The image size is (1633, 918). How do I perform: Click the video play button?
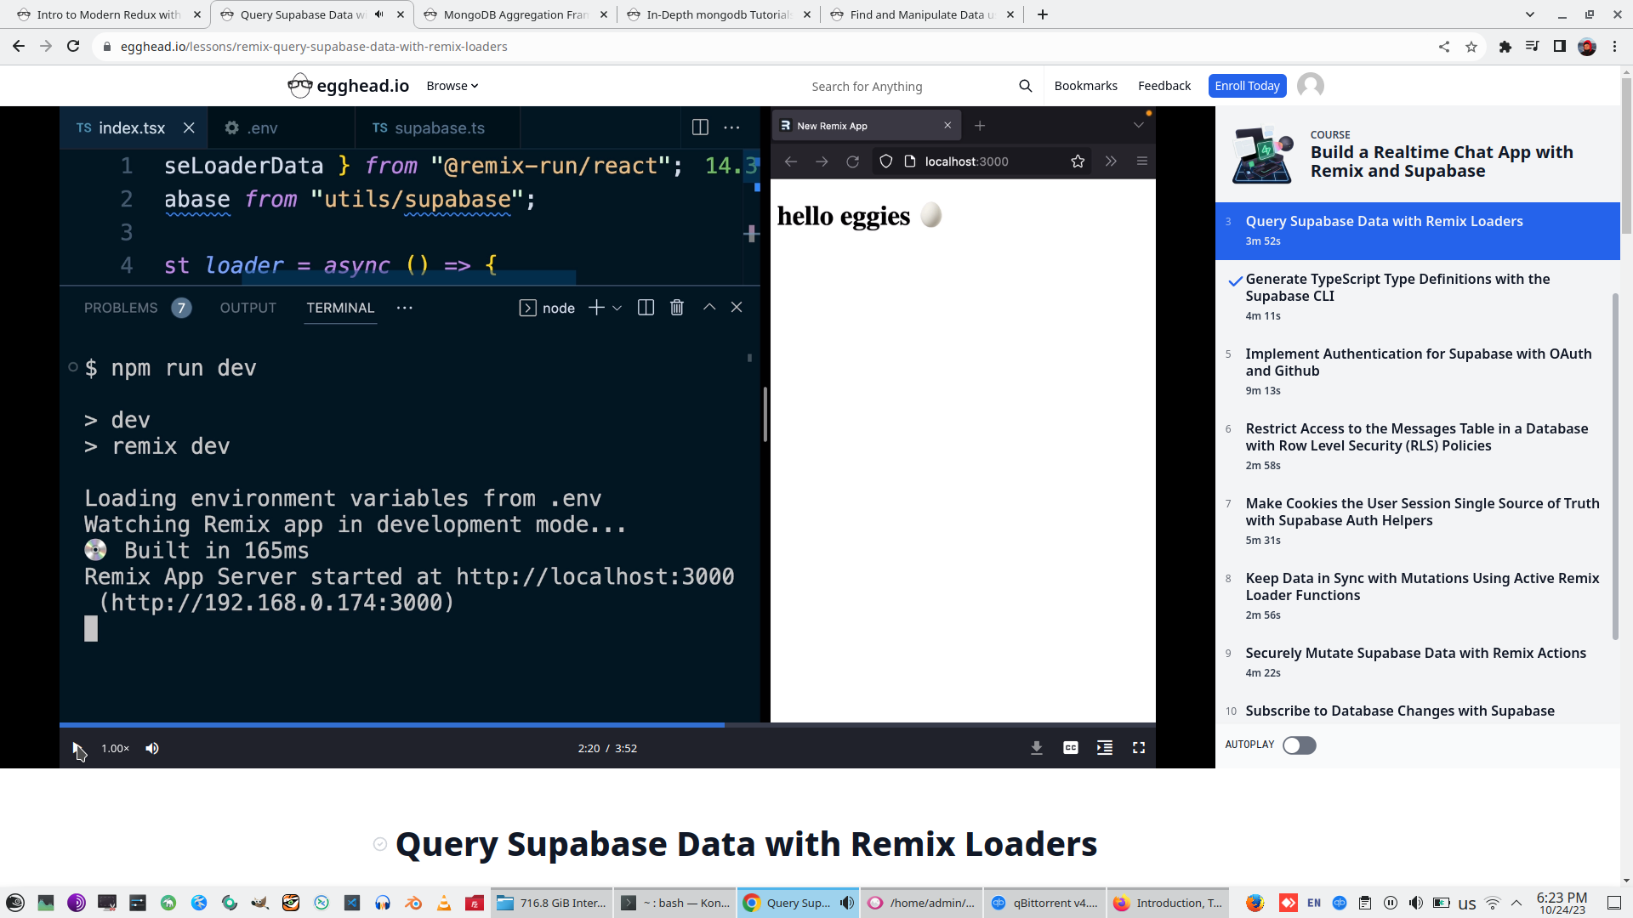(77, 748)
